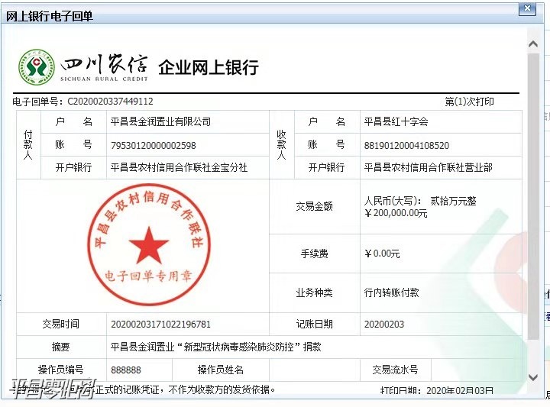
Task: Click the 操作员姓名 label cell
Action: [221, 370]
